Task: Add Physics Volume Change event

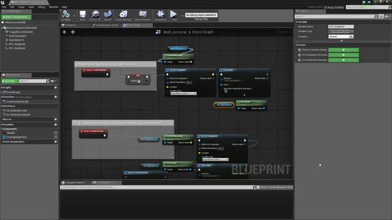Action: pos(343,50)
